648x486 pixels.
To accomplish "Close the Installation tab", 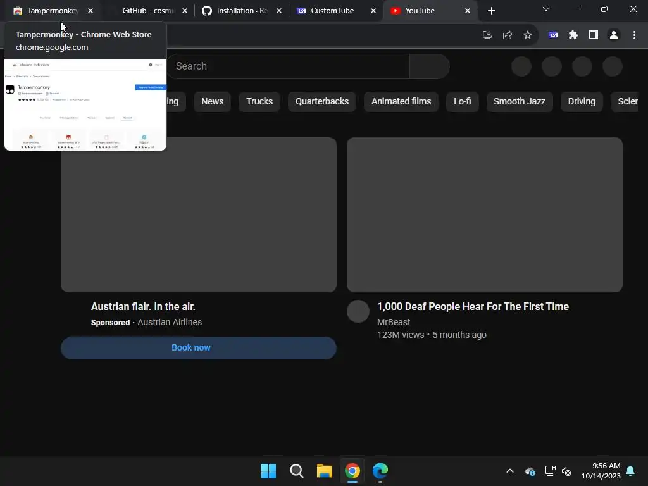I will (x=279, y=11).
